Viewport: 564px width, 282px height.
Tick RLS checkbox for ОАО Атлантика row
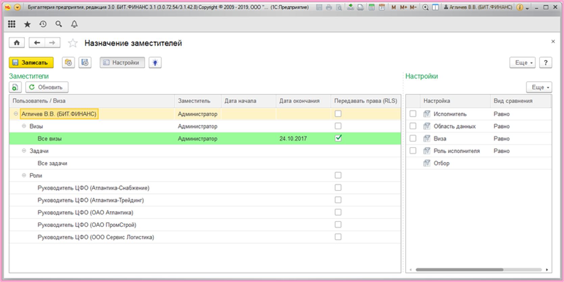point(338,212)
